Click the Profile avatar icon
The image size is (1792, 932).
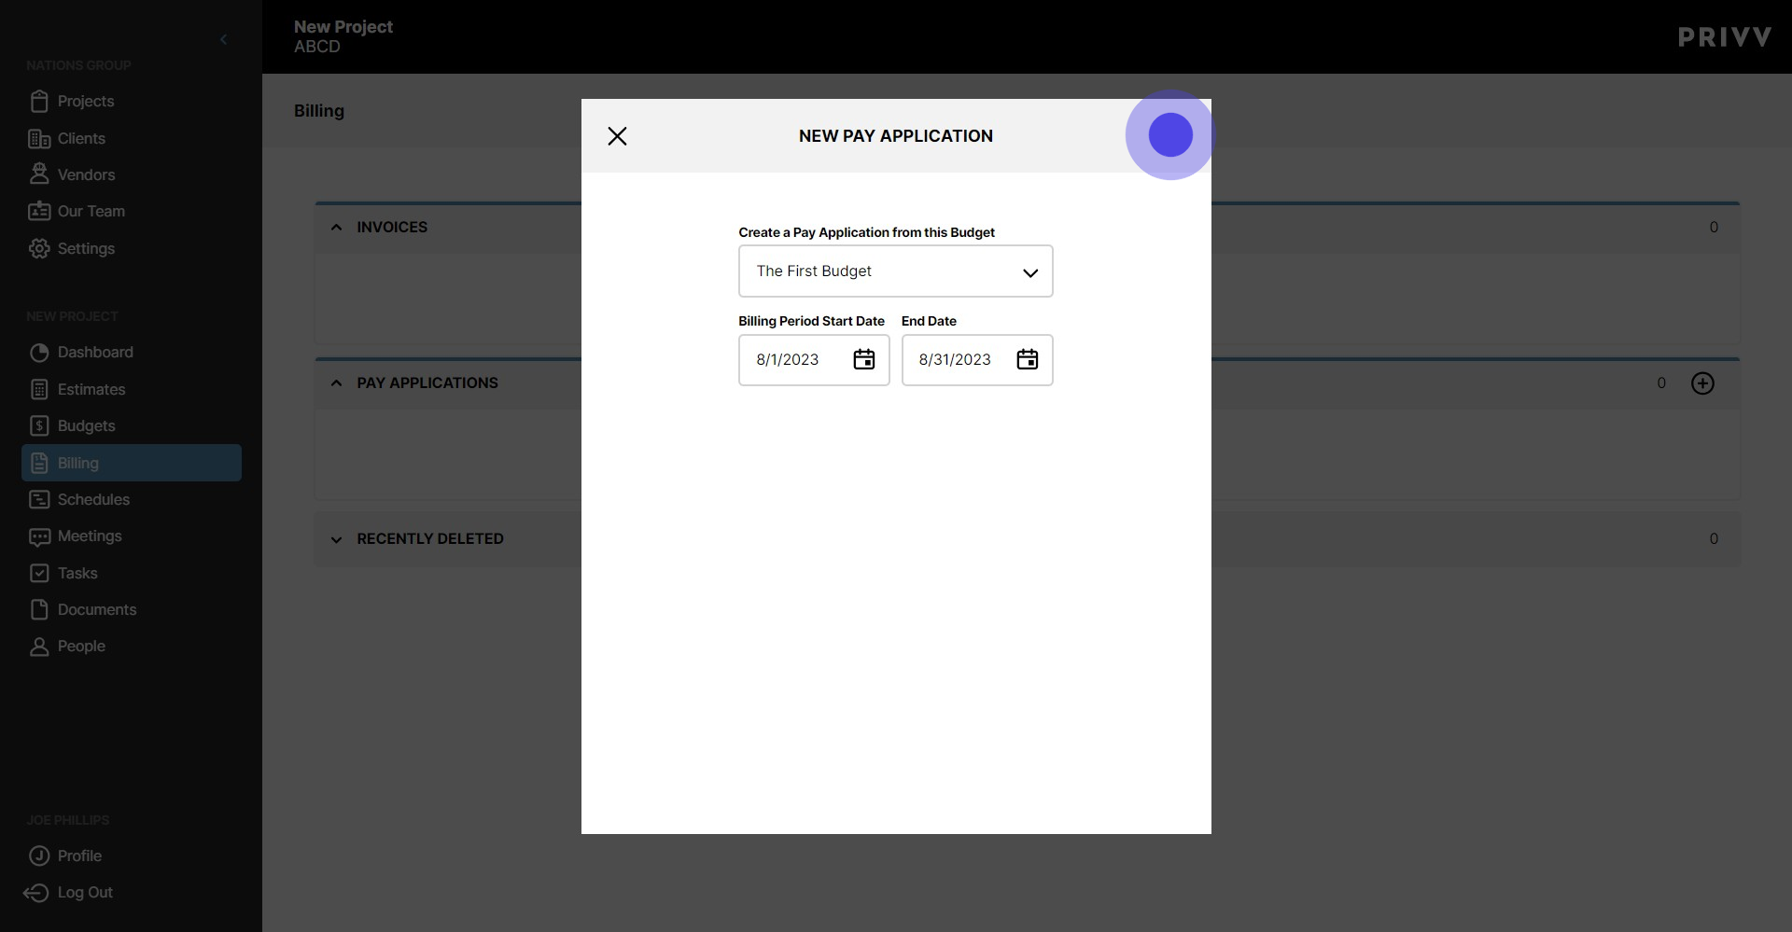coord(39,855)
